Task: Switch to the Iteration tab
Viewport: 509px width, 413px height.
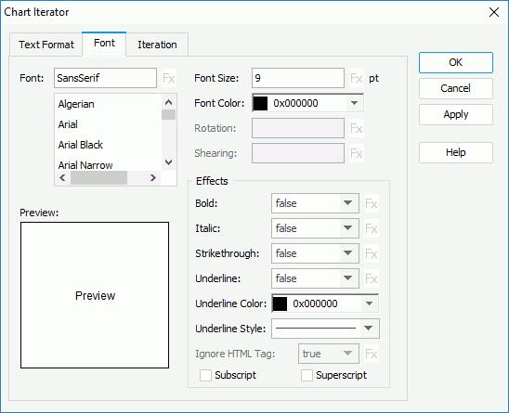Action: [157, 45]
